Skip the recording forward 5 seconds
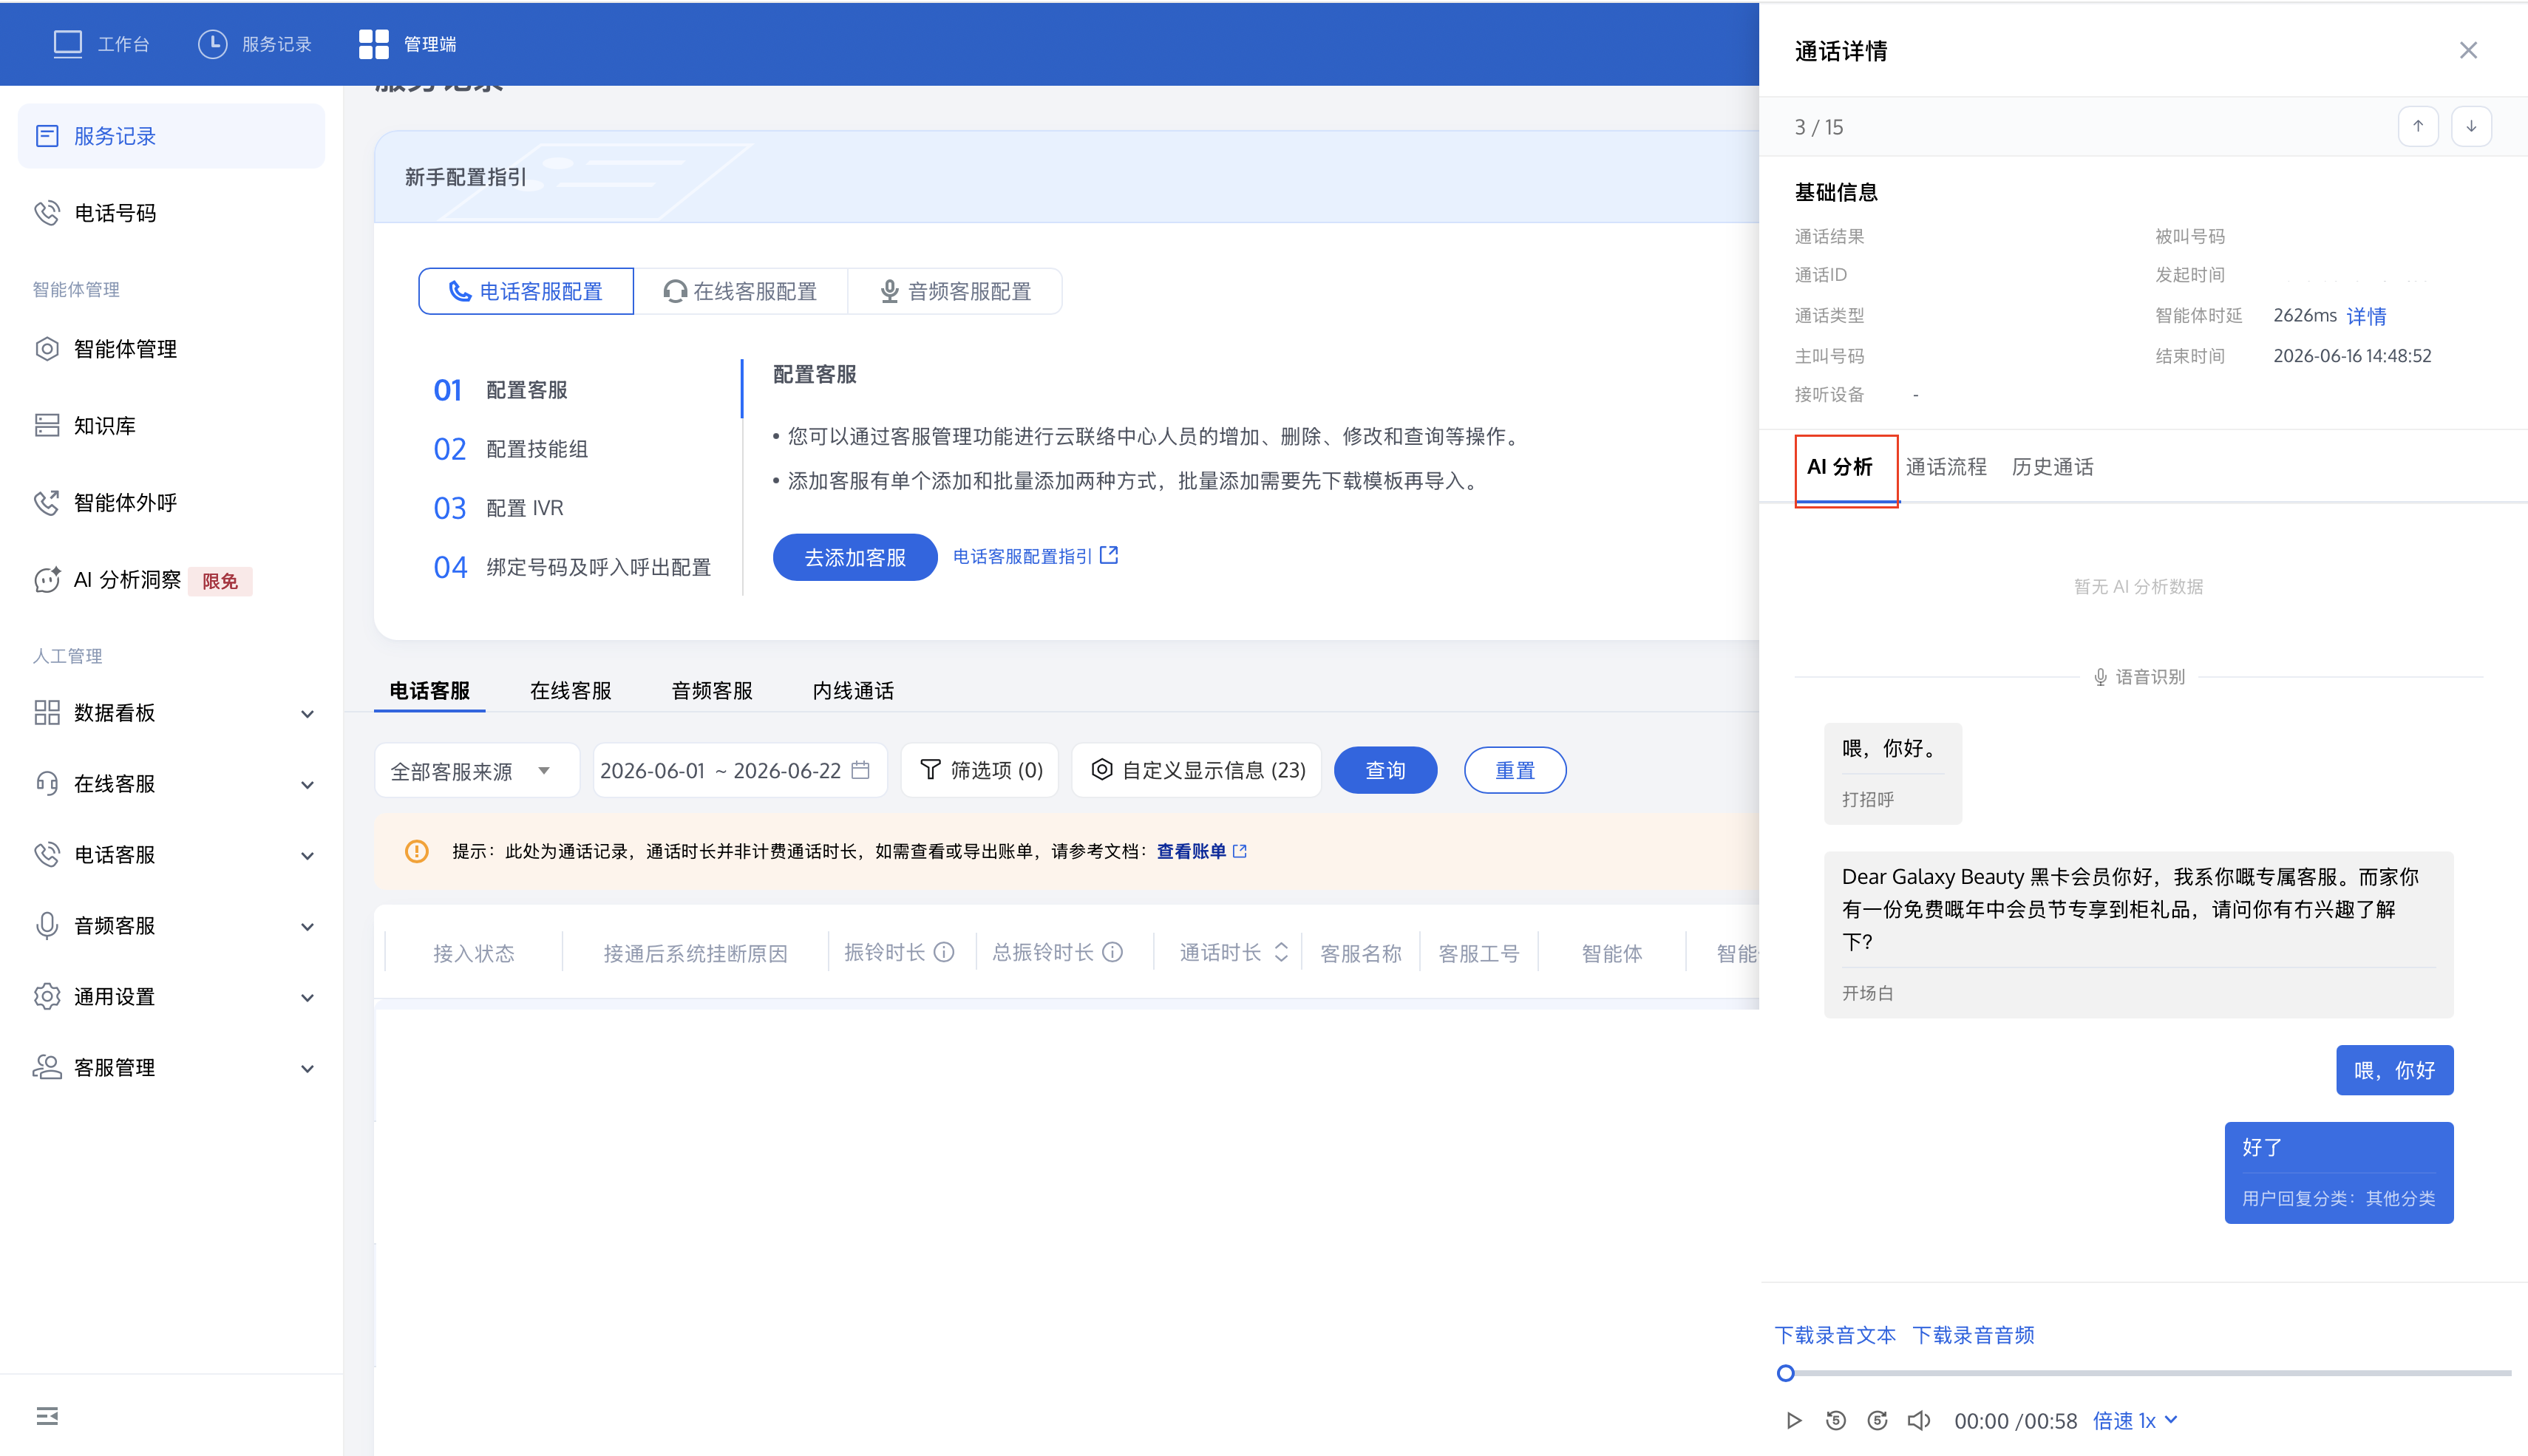The image size is (2528, 1456). [x=1878, y=1421]
